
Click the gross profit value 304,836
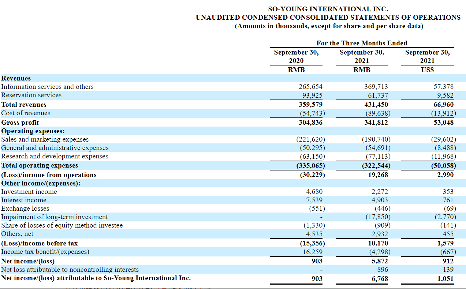311,123
